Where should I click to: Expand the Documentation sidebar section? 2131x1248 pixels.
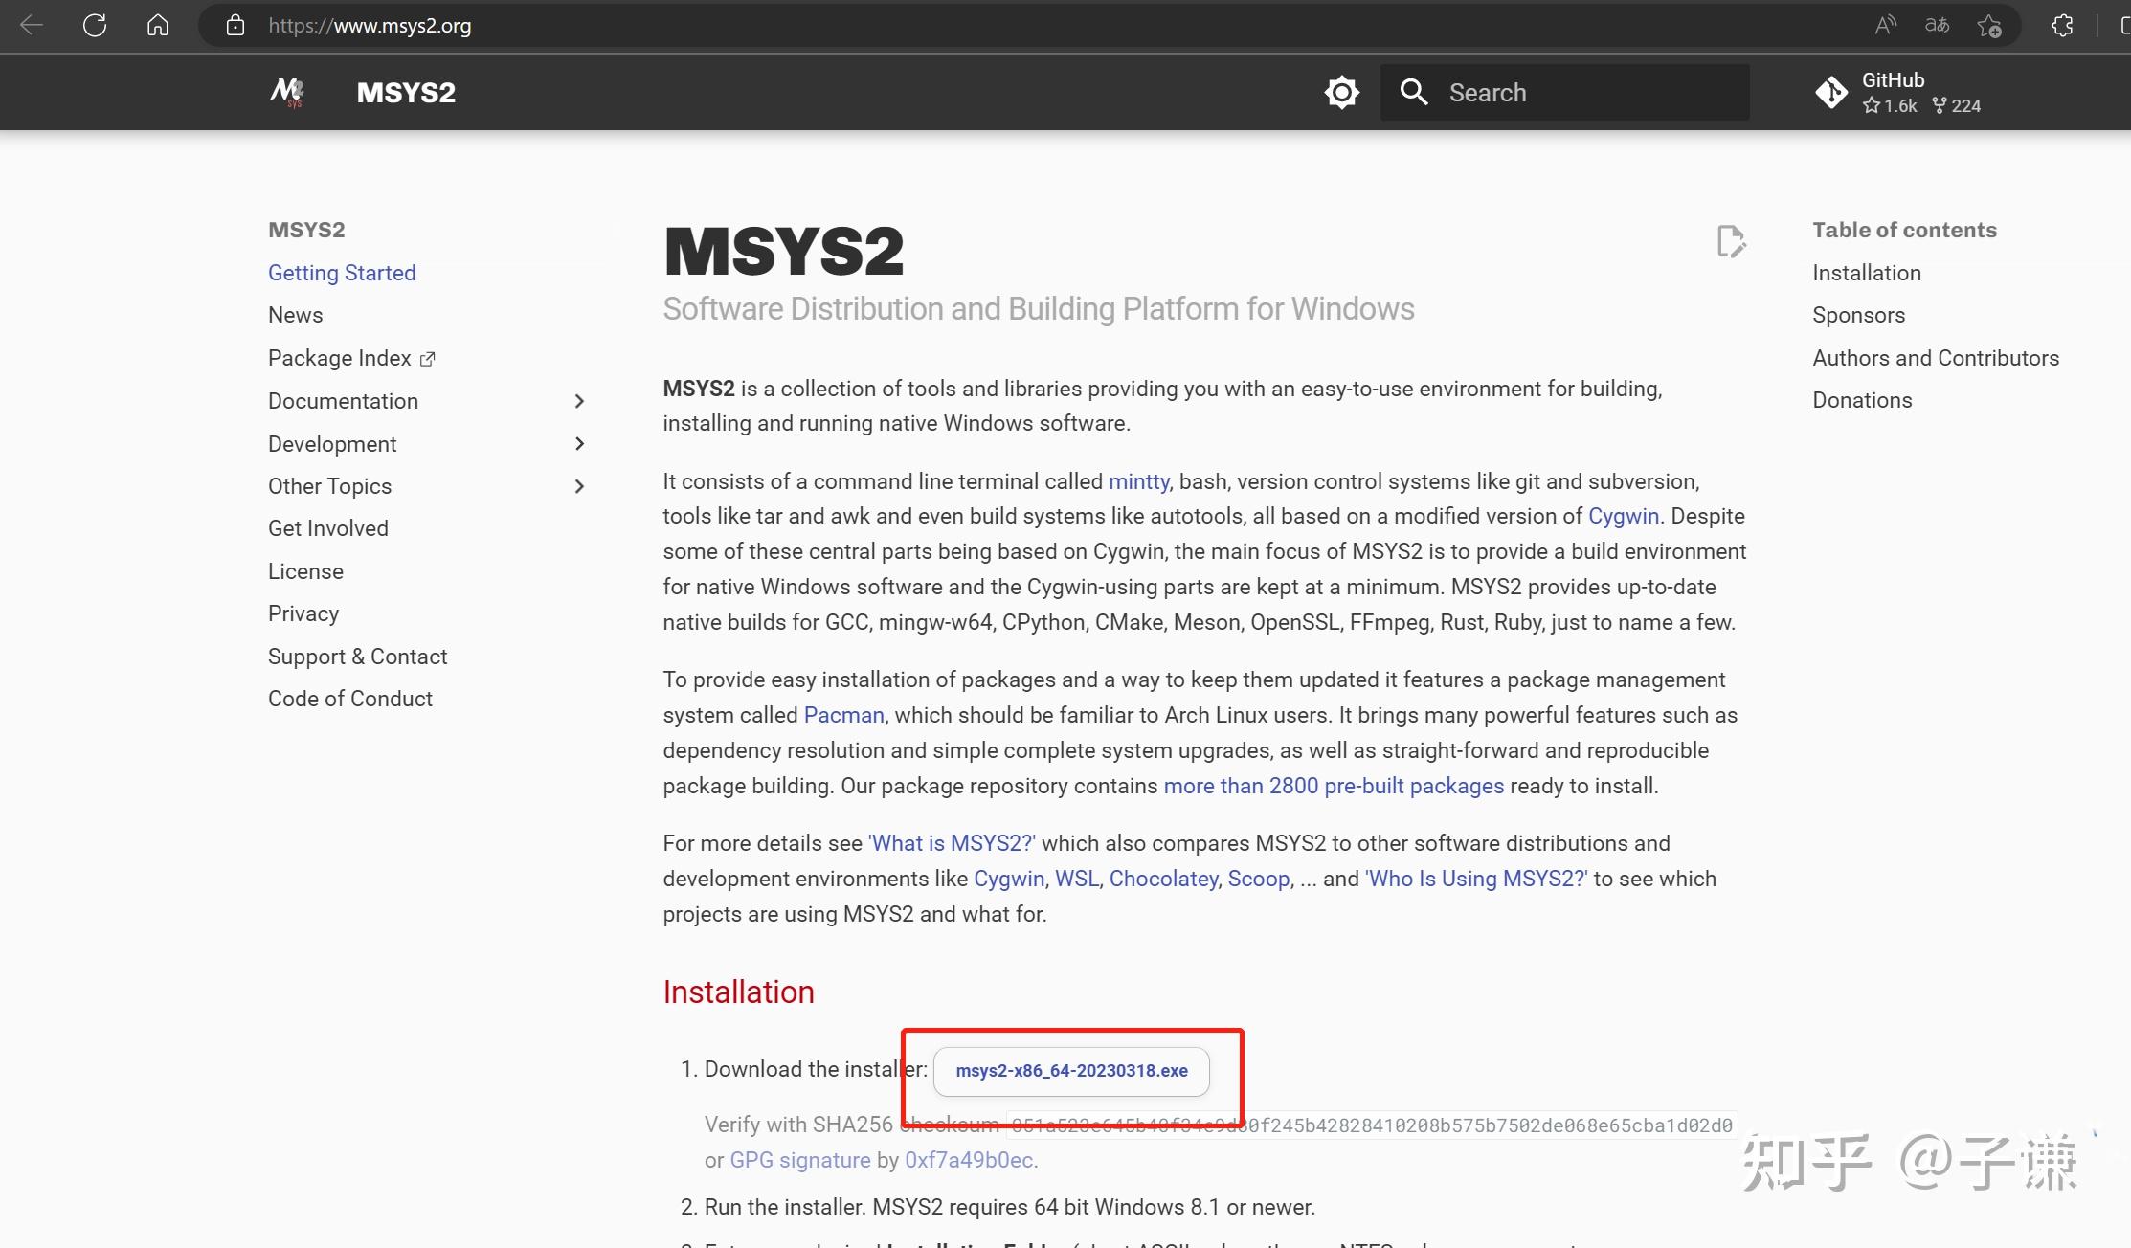pyautogui.click(x=578, y=401)
